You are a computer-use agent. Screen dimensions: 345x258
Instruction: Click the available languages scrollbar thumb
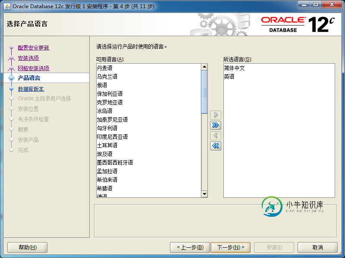[204, 92]
